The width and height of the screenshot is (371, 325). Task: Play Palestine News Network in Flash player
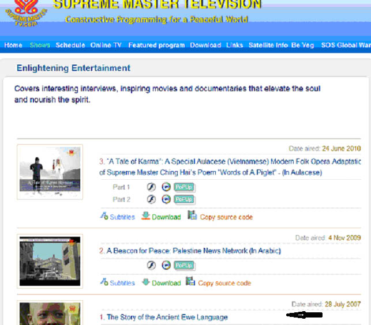151,265
